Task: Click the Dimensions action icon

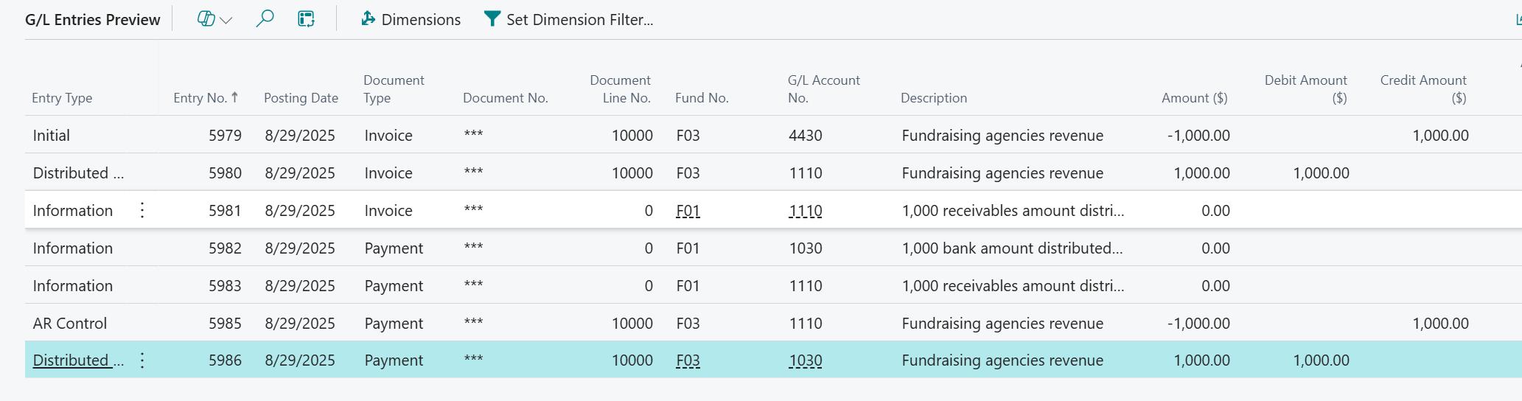Action: (369, 19)
